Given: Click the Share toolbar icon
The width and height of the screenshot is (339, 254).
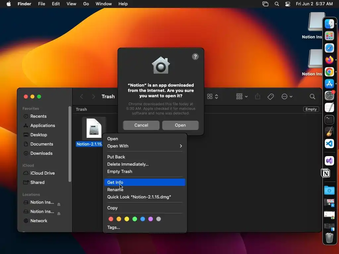Looking at the screenshot, I should [258, 96].
